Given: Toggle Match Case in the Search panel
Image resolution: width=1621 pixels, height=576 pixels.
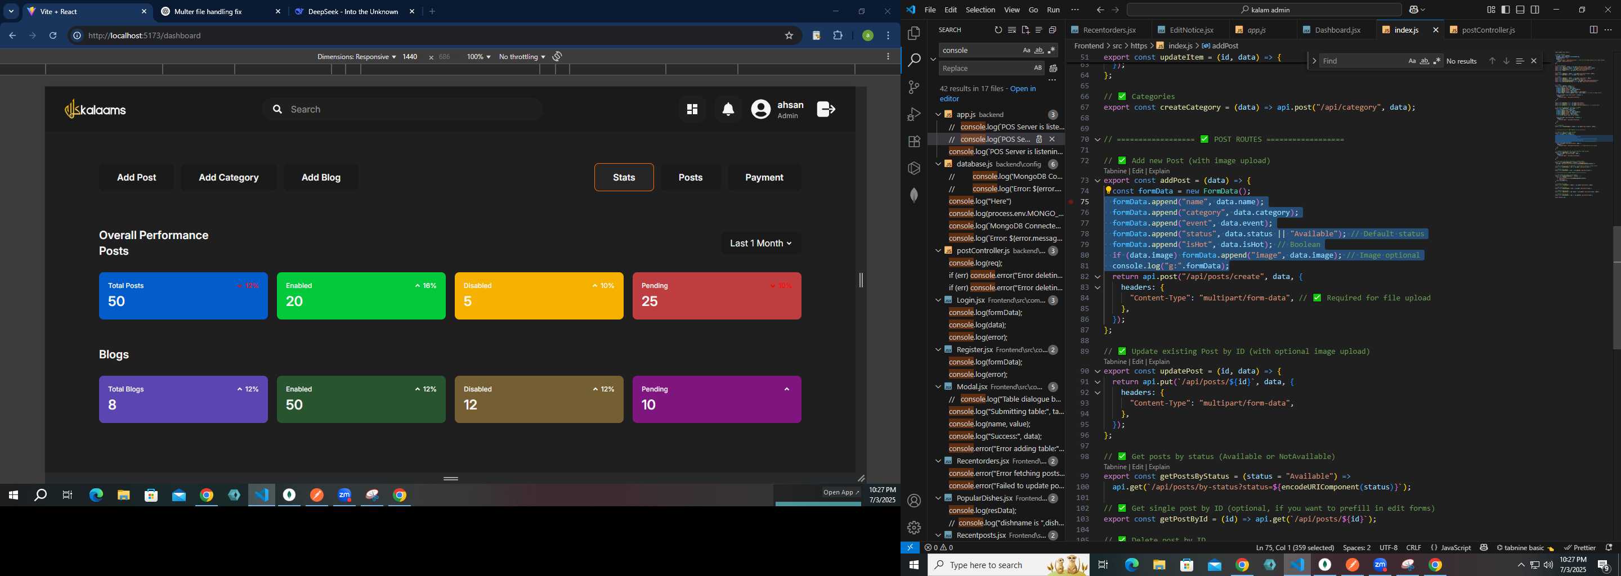Looking at the screenshot, I should tap(1026, 50).
